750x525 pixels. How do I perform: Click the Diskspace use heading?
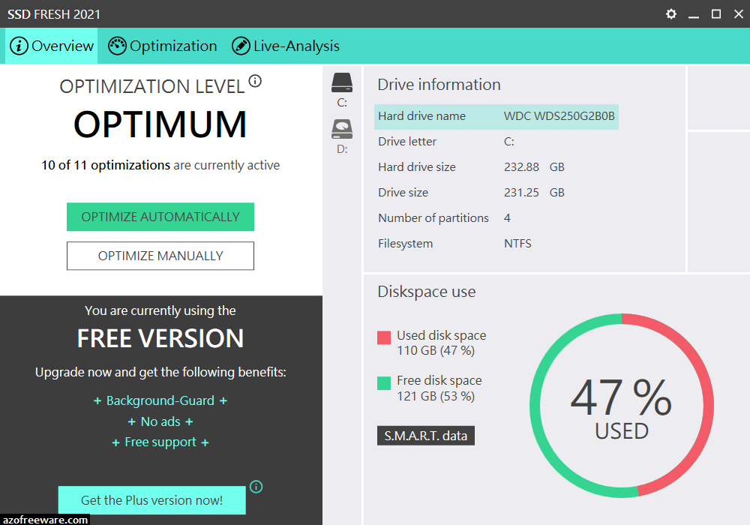[427, 292]
